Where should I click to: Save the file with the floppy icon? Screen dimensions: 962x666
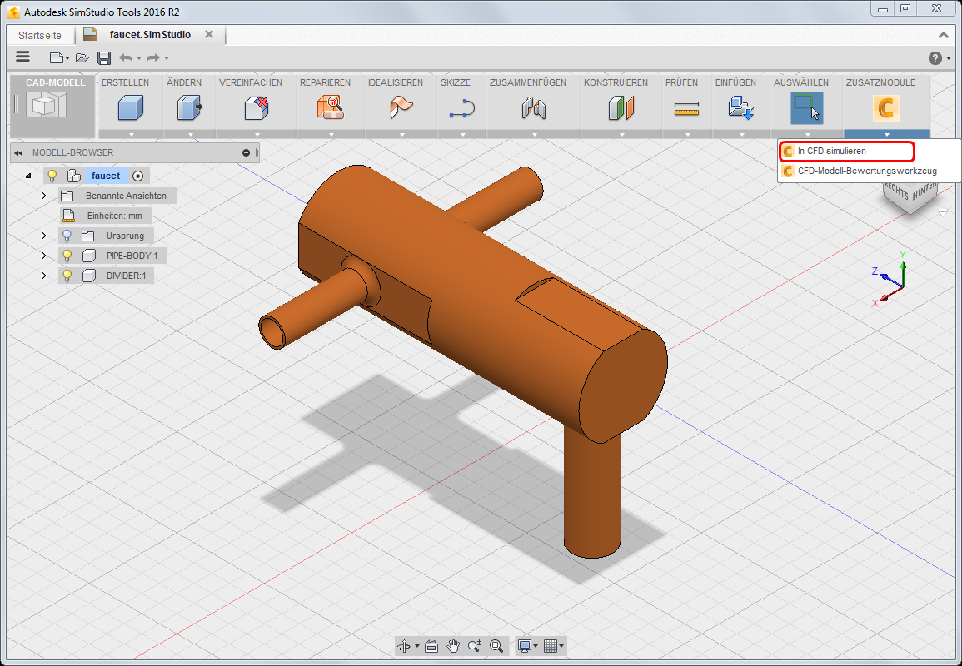click(x=104, y=57)
